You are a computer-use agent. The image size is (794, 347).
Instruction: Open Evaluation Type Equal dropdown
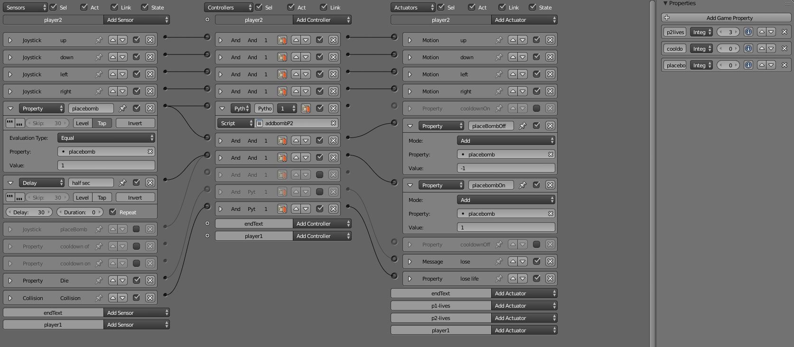point(106,138)
